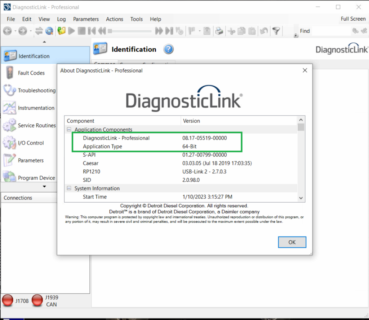Click the Stop log toolbar button
The height and width of the screenshot is (320, 369).
tap(82, 31)
